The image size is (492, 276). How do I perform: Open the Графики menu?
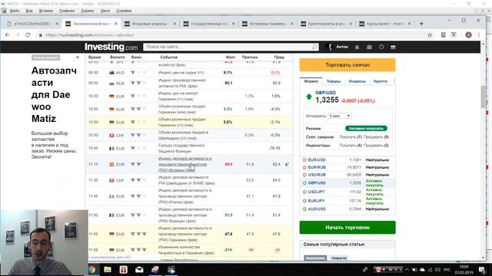[x=67, y=11]
